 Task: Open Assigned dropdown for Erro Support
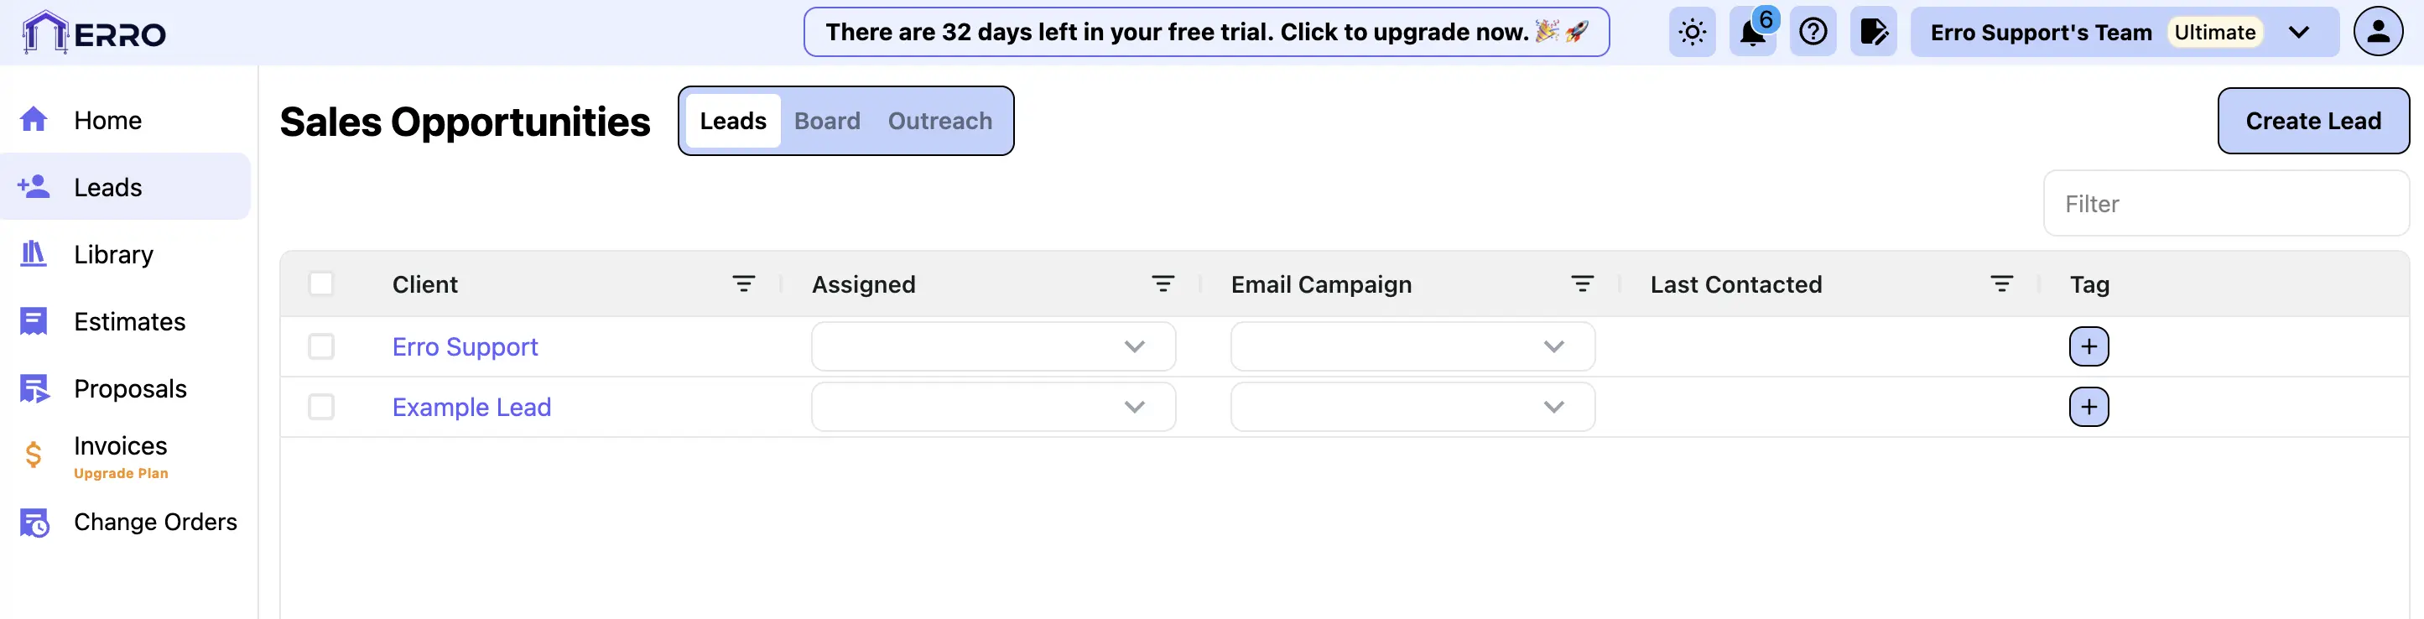point(993,347)
